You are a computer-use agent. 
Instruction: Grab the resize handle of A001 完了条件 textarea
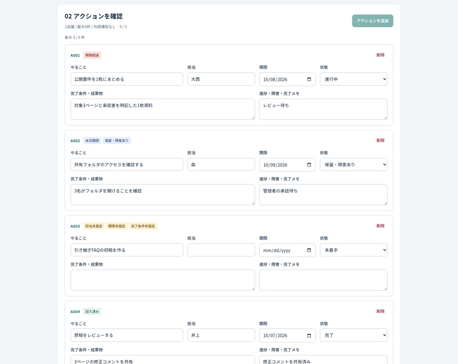[253, 118]
